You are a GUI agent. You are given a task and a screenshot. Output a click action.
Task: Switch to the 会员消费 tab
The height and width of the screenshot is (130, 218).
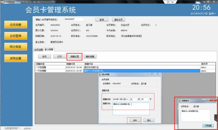(38, 50)
